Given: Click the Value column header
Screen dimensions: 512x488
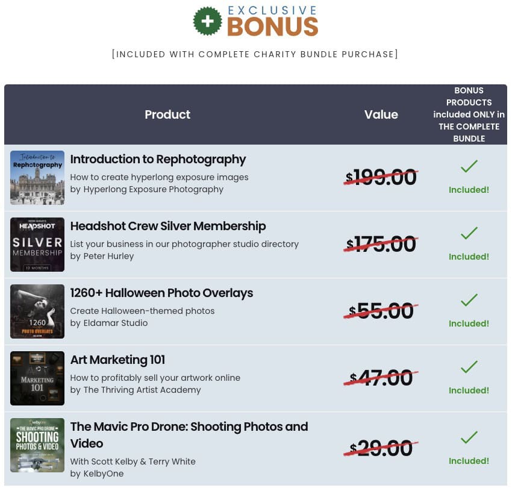Looking at the screenshot, I should 381,114.
